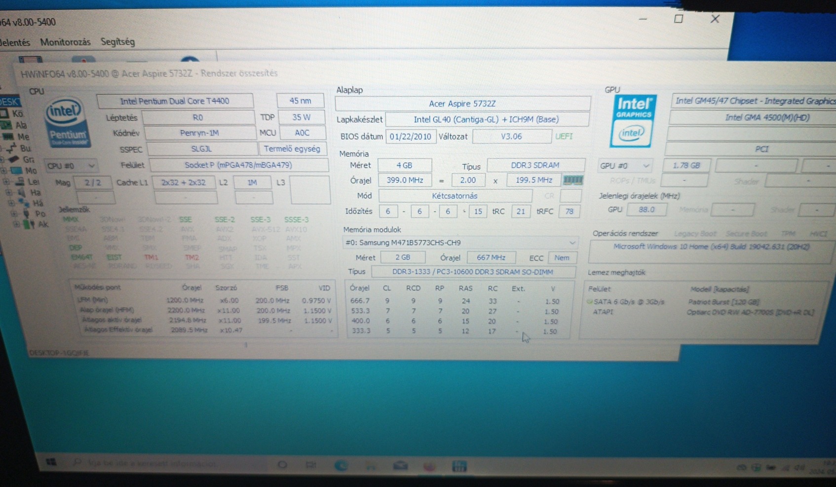Click the drives icon beside Lei in tree
This screenshot has width=836, height=487.
click(20, 181)
